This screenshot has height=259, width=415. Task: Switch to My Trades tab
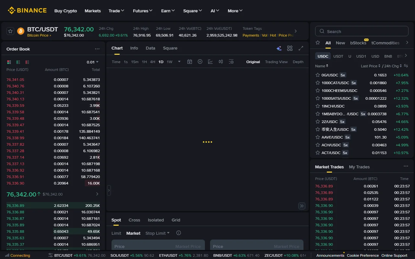click(x=359, y=167)
